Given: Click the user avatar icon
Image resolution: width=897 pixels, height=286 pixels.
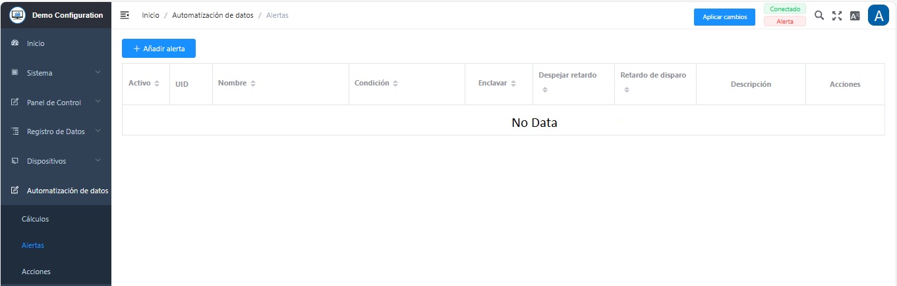Looking at the screenshot, I should (879, 16).
